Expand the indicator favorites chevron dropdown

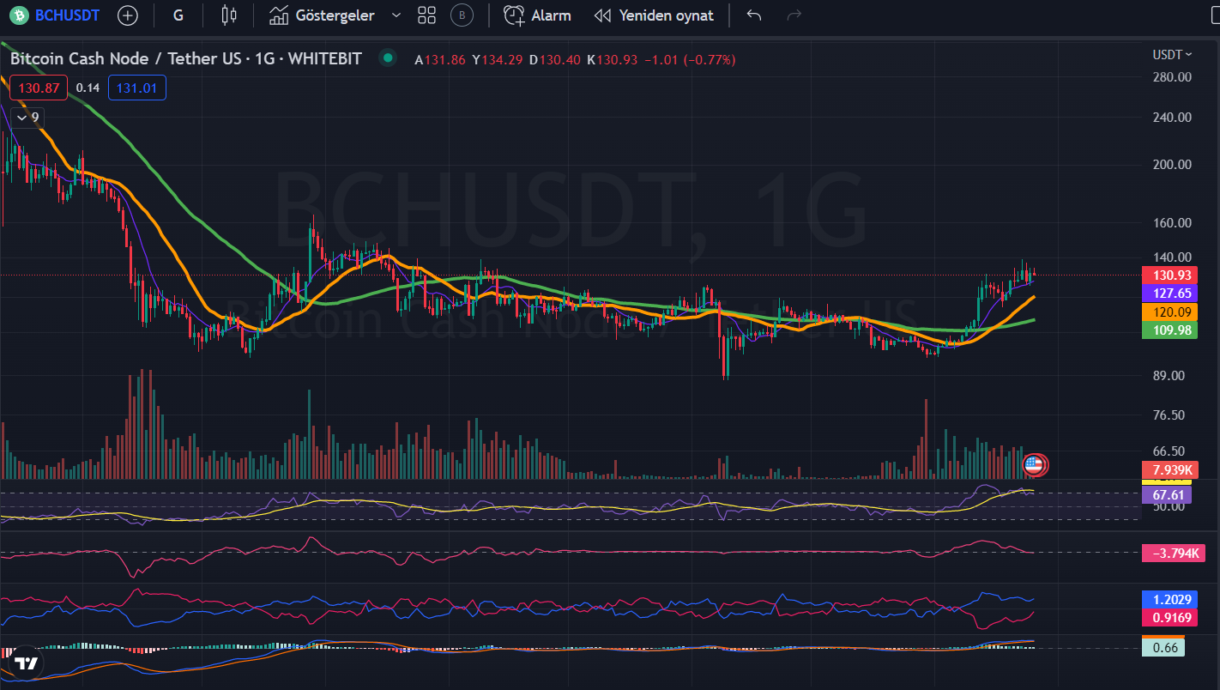396,15
